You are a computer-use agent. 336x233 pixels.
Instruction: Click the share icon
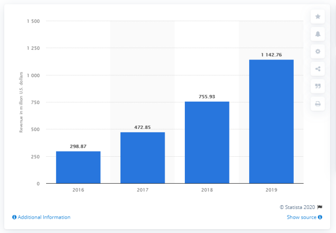click(x=318, y=69)
